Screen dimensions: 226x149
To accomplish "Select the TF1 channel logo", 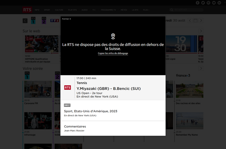I will tap(55, 20).
